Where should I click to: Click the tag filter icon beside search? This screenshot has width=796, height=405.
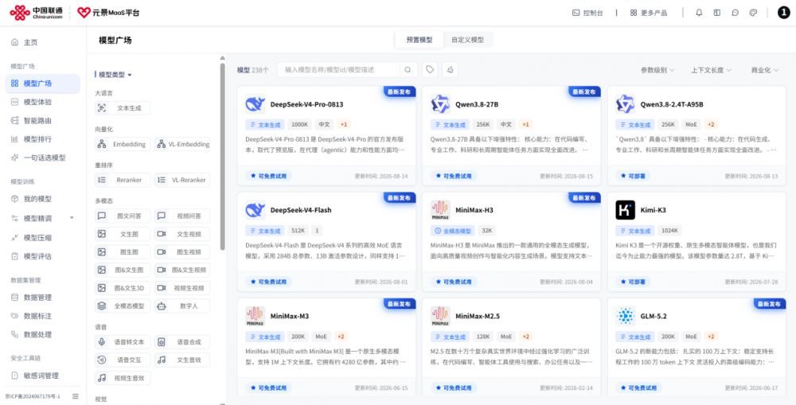430,69
